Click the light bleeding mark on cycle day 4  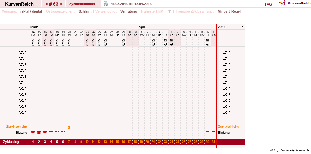(51, 131)
